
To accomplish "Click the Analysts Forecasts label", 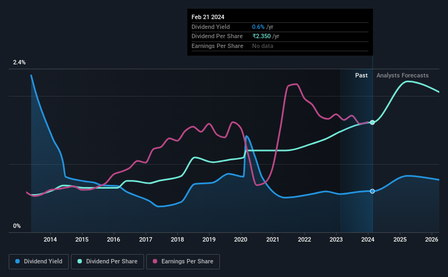I will pos(402,75).
